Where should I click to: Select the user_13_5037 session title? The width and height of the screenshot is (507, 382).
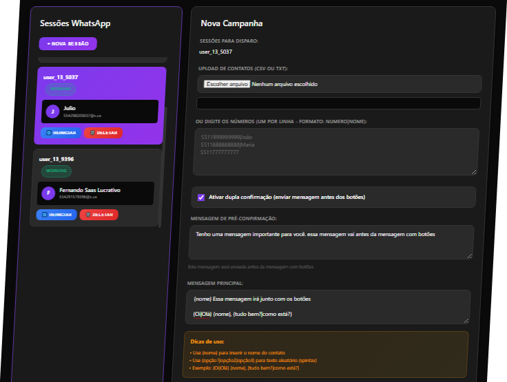tap(60, 77)
